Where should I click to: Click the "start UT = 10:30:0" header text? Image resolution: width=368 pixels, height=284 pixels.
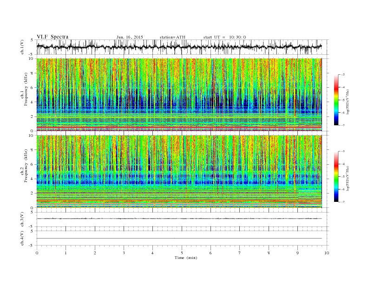(224, 37)
